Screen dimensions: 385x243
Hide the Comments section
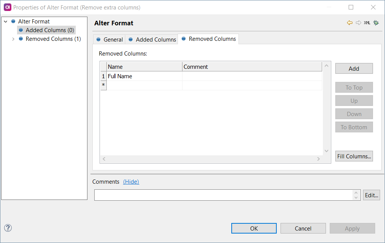click(x=131, y=181)
